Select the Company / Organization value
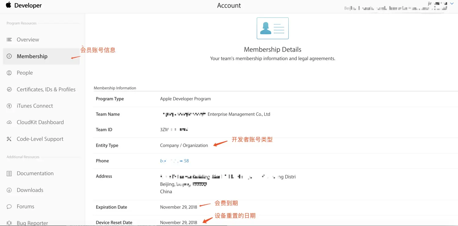458x226 pixels. [x=184, y=146]
